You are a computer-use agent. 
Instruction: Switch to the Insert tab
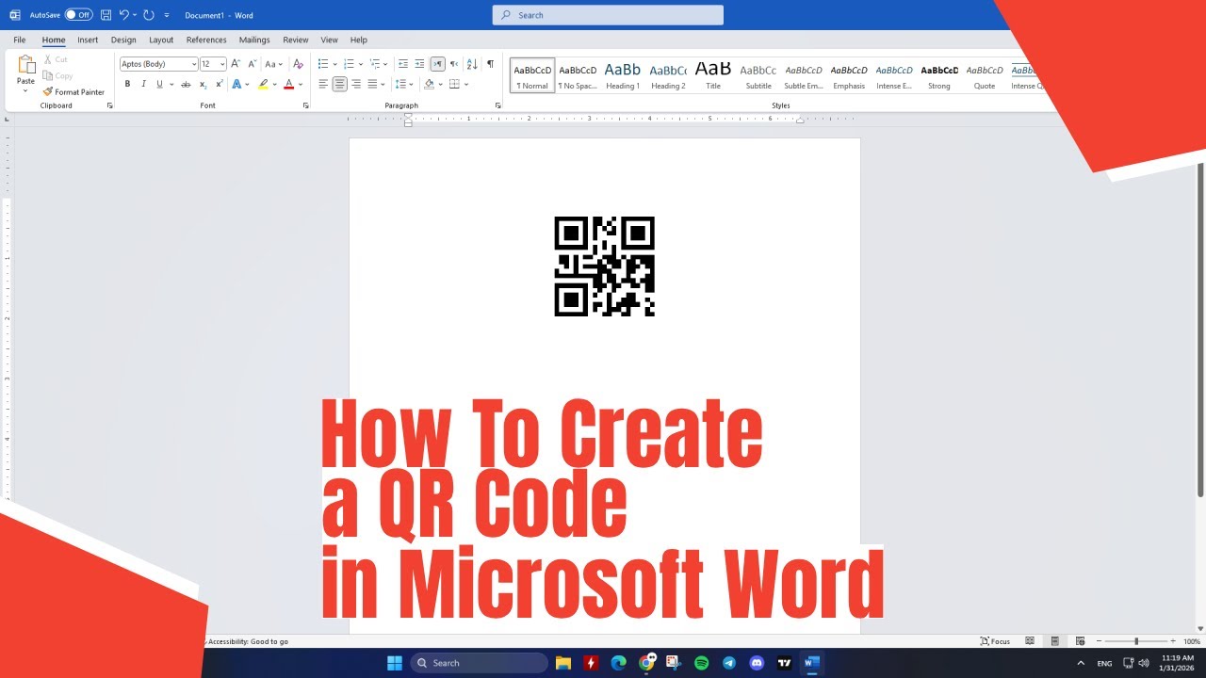[88, 40]
